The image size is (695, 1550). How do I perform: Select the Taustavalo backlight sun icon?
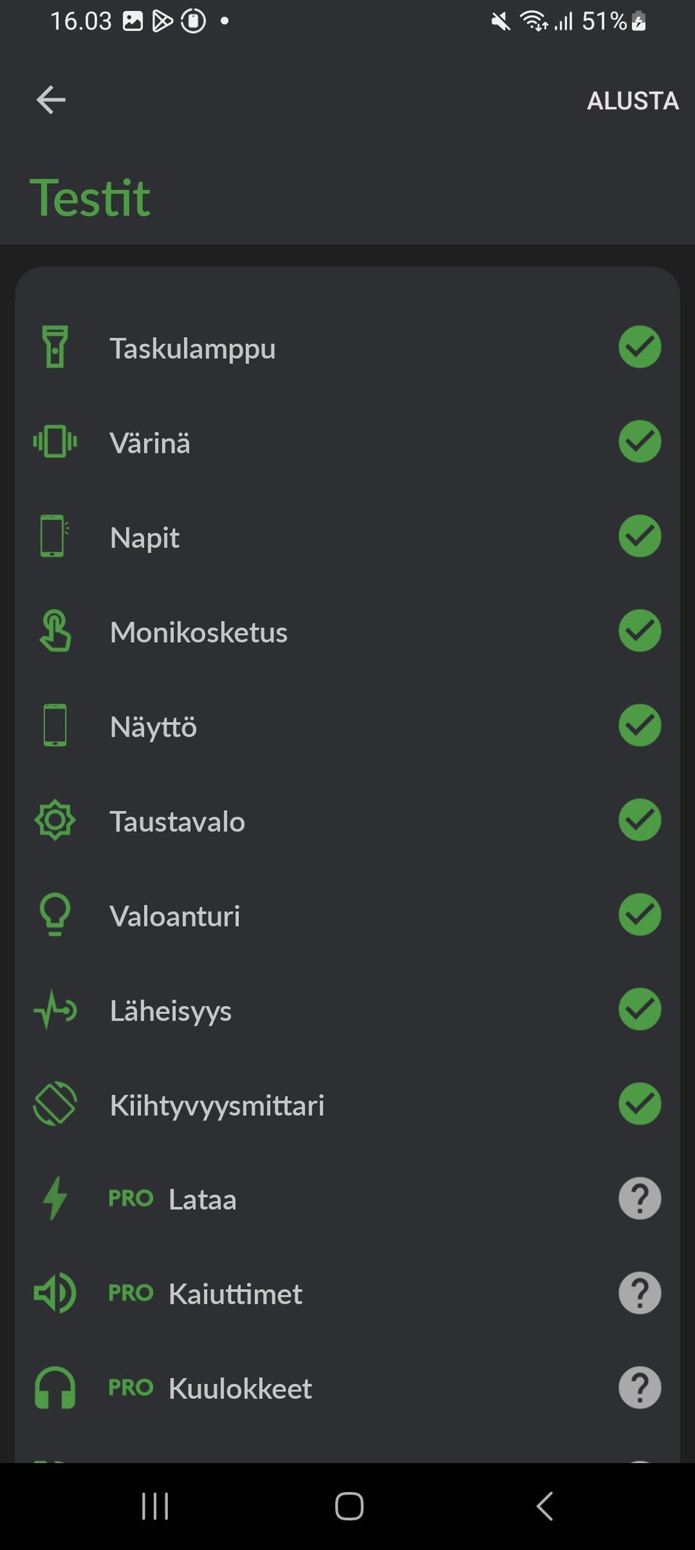pyautogui.click(x=55, y=820)
